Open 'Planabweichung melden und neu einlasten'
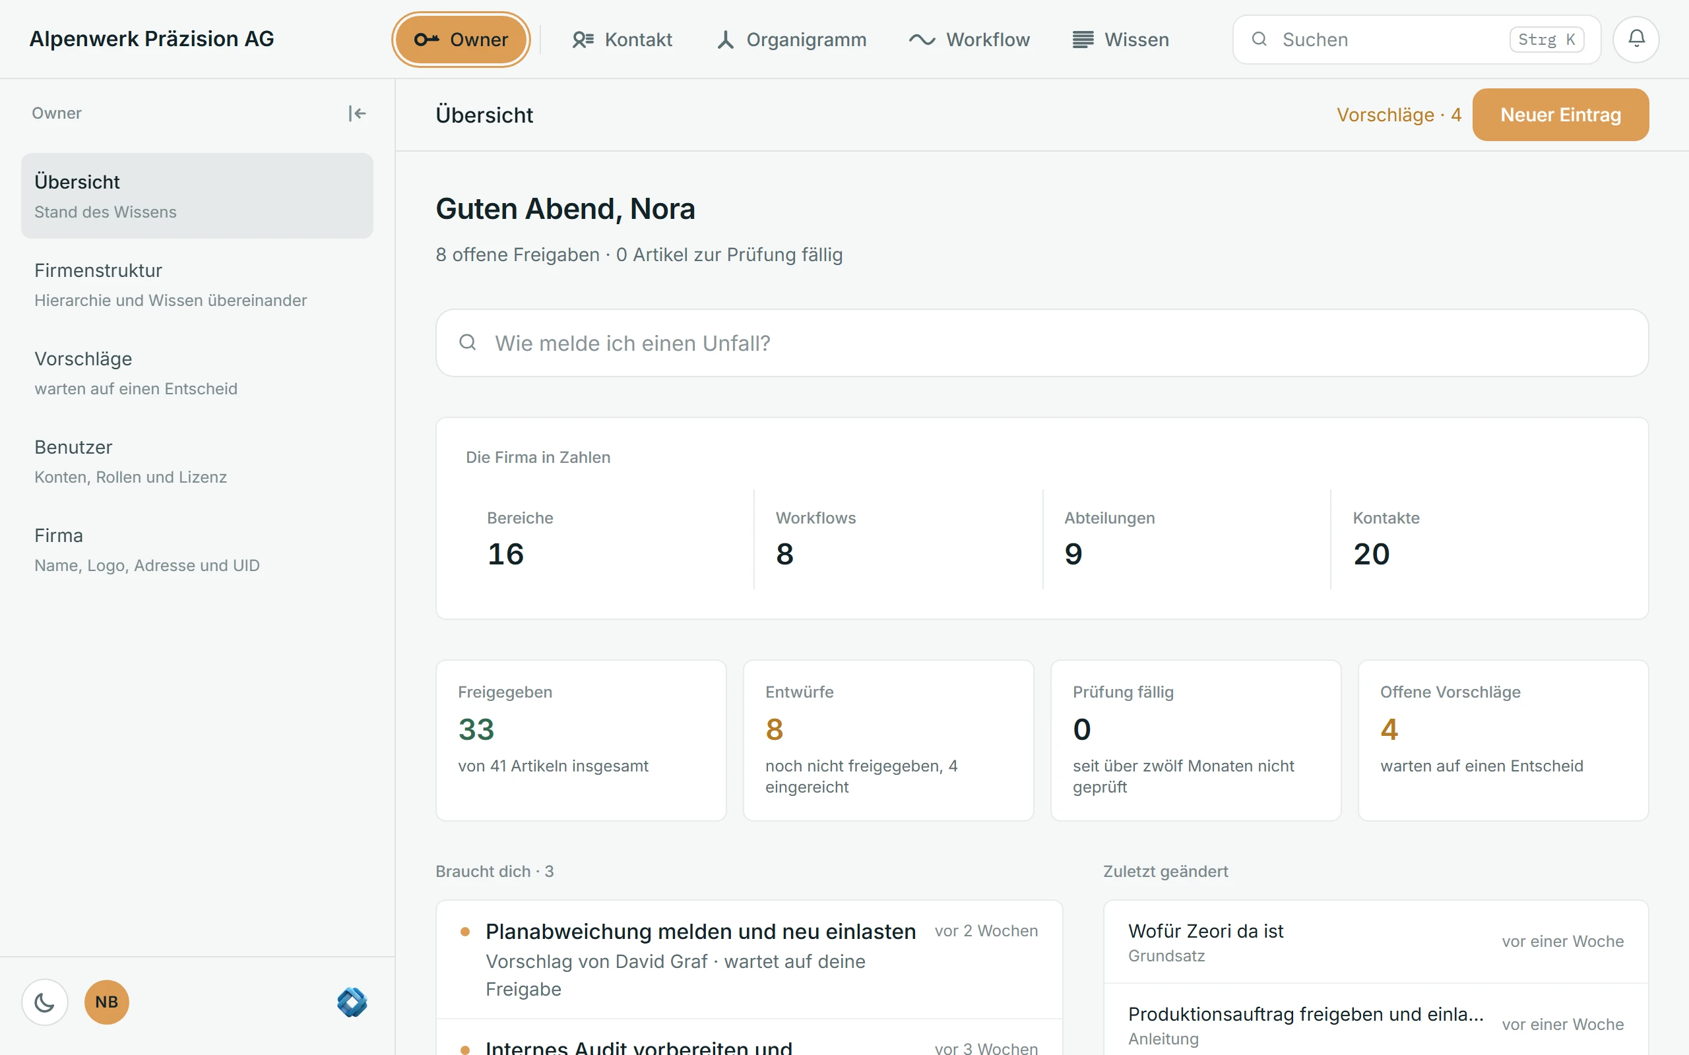 (x=749, y=959)
